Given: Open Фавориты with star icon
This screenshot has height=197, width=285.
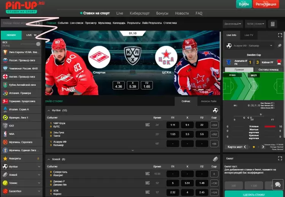Looking at the screenshot, I should tap(21, 159).
